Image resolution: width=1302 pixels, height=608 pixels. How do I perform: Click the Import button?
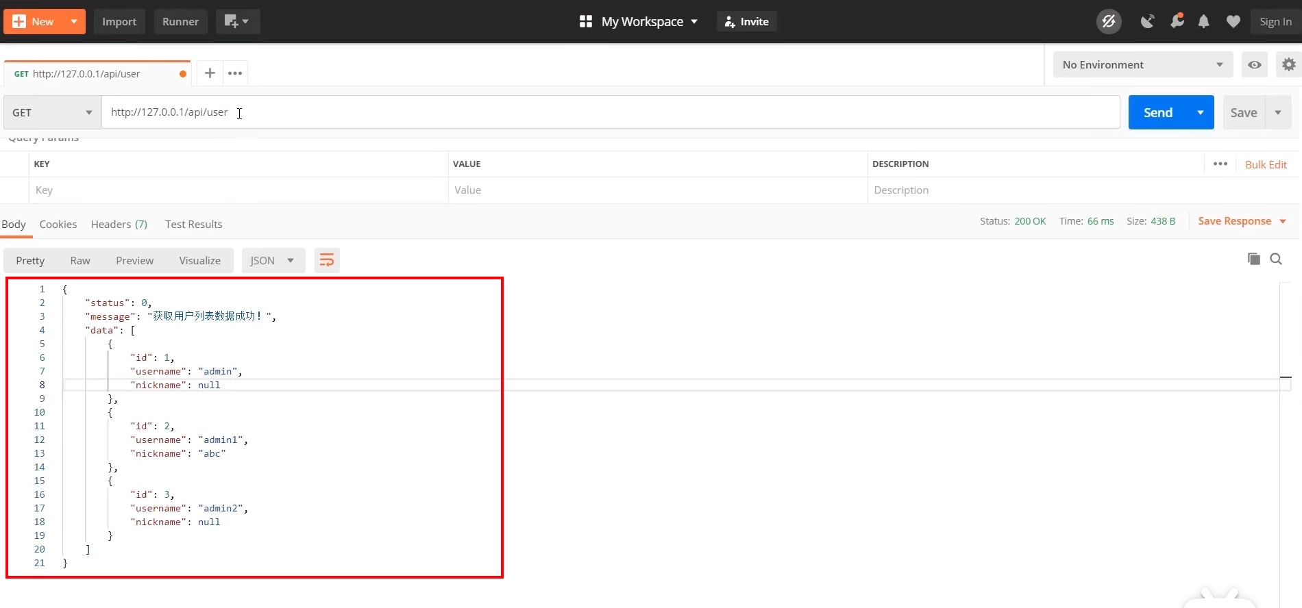(119, 22)
